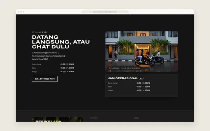
Task: Click 06.00 - 21.00 WIB in Jam Operasional card
Action: coord(143,86)
